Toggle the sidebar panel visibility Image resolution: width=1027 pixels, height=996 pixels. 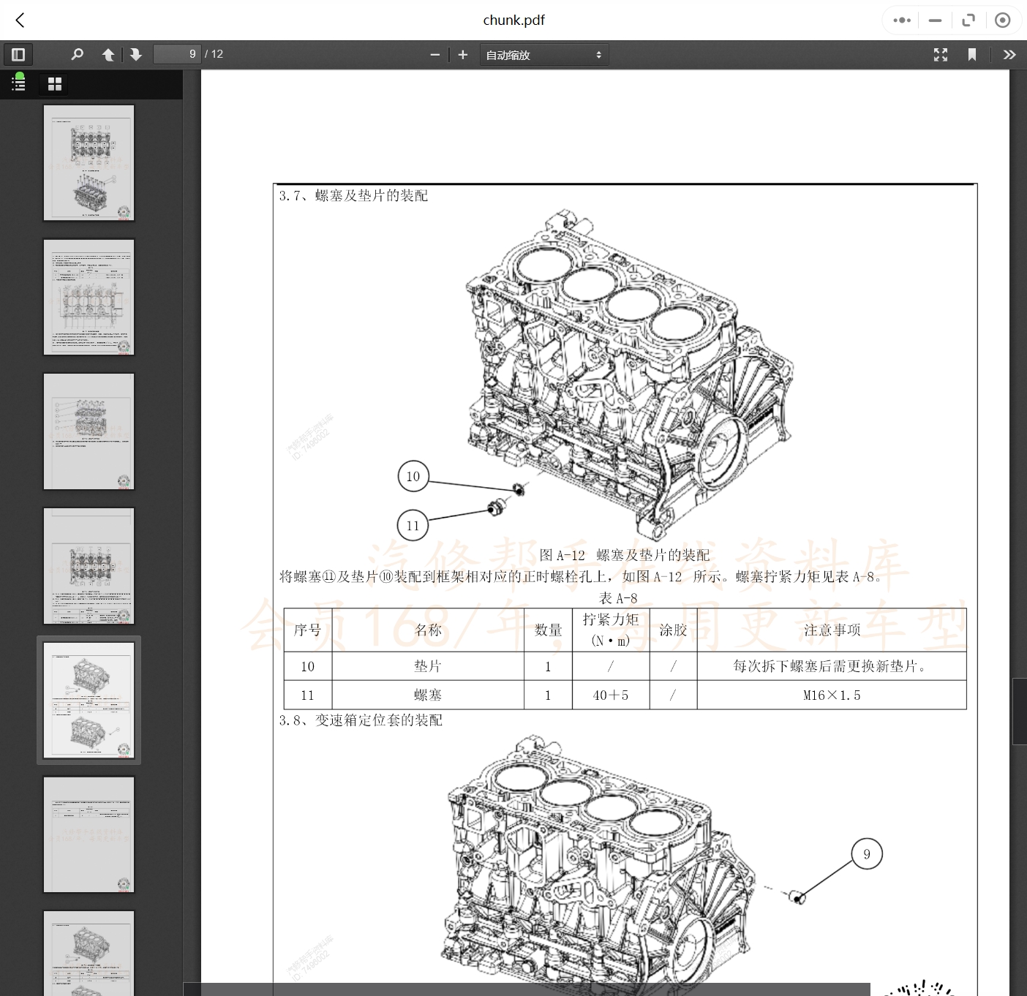coord(18,54)
